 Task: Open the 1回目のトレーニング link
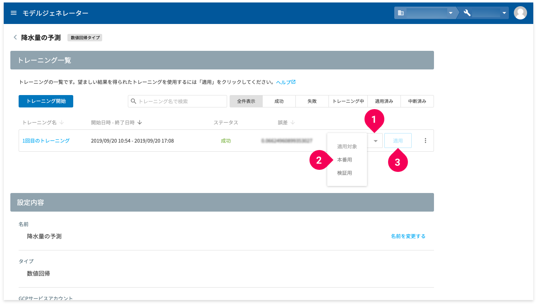pyautogui.click(x=46, y=141)
